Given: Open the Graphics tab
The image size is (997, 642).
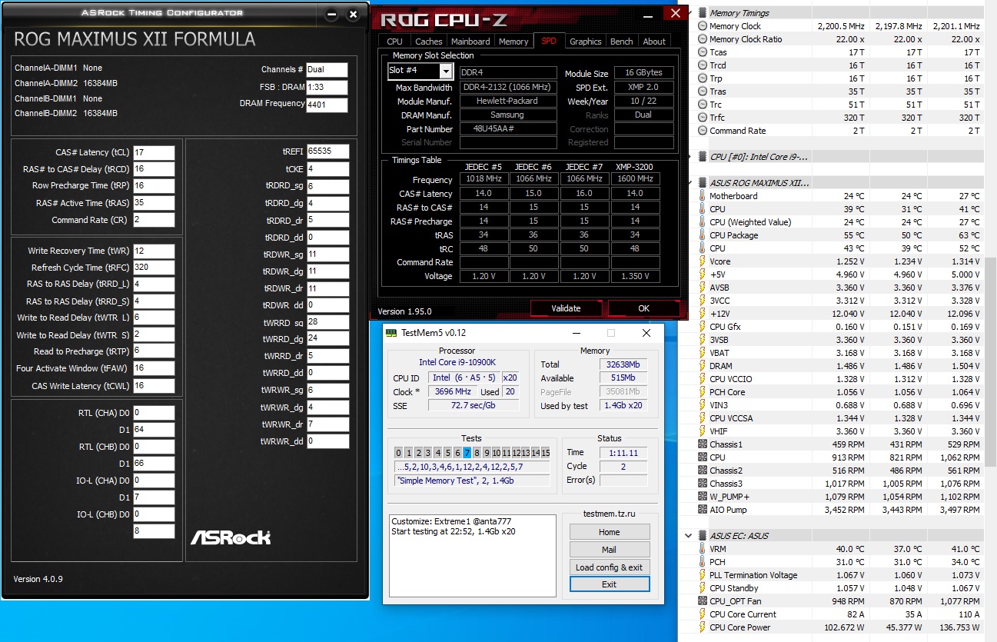Looking at the screenshot, I should (x=586, y=42).
